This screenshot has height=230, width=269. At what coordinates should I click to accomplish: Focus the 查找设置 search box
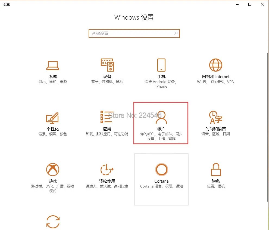pos(134,33)
